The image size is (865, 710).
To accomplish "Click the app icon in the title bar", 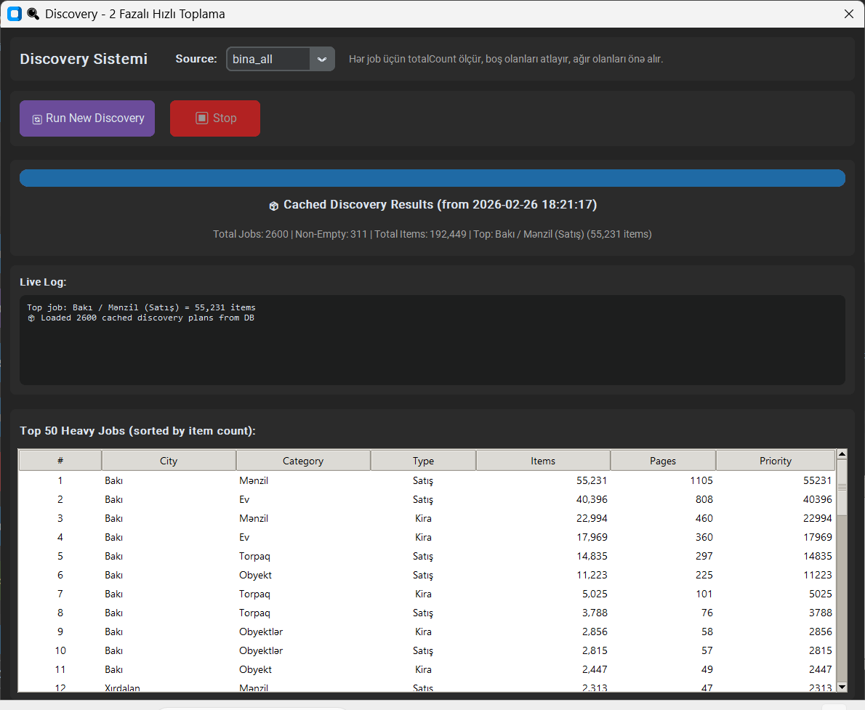I will tap(15, 14).
